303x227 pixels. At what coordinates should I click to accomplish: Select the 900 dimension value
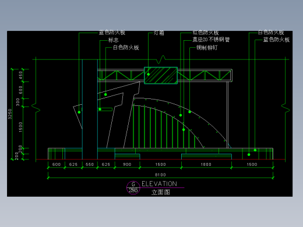pos(127,165)
